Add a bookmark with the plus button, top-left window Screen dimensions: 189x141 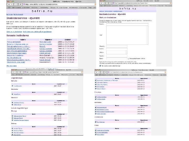pos(20,4)
